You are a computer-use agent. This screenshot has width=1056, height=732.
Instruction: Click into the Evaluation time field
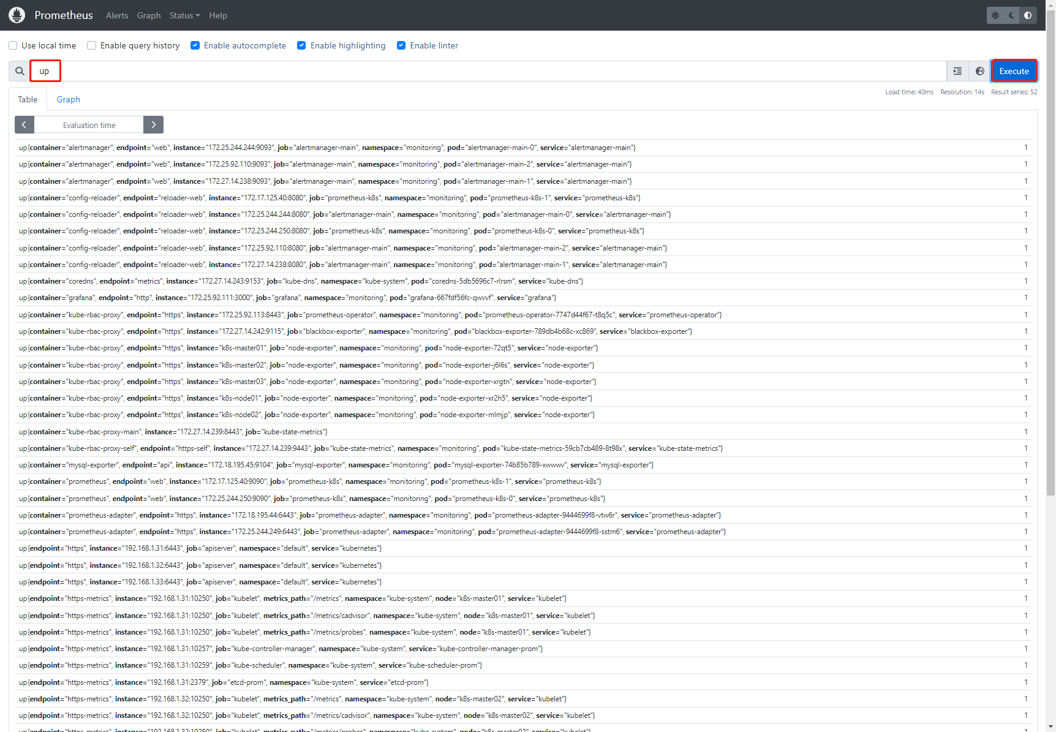pos(89,125)
